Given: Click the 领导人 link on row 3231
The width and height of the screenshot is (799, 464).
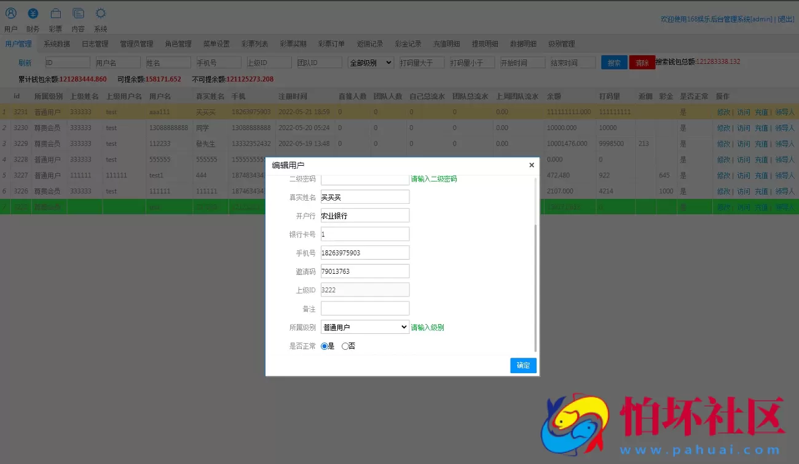Looking at the screenshot, I should (784, 112).
